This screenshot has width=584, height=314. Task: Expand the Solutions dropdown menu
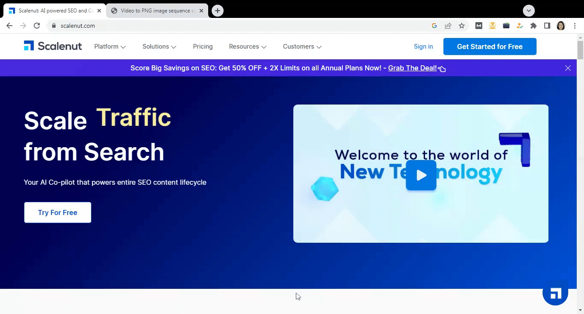(159, 47)
